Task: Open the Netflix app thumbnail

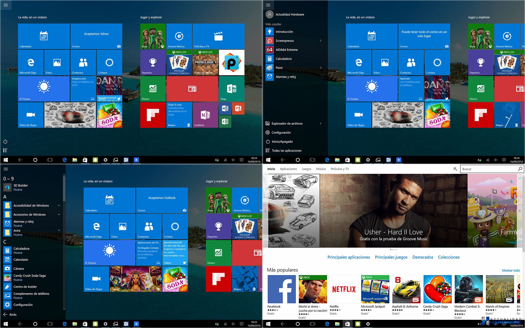Action: [x=344, y=289]
